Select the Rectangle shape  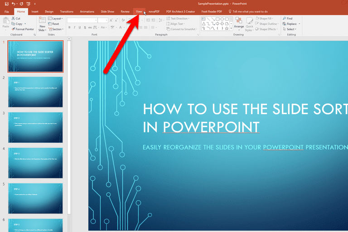(217, 19)
